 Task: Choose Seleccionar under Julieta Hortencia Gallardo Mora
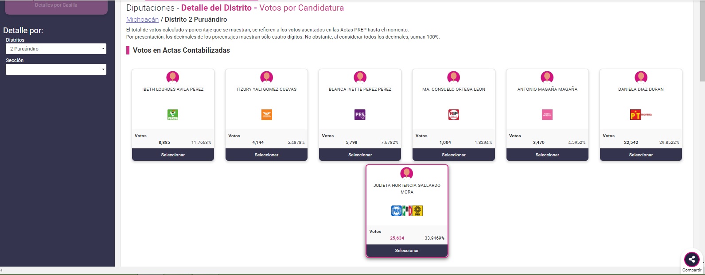(x=407, y=250)
